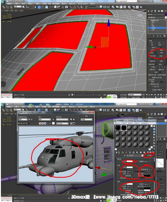Open selection filter dropdown in upper toolbar
Screen dimensions: 167x202
click(18, 7)
